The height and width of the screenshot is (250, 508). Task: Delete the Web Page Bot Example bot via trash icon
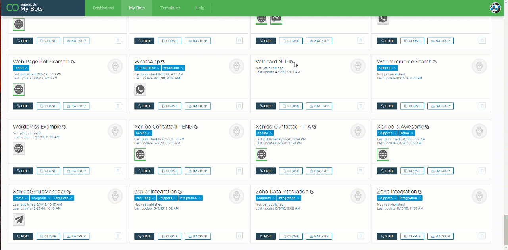[x=118, y=106]
